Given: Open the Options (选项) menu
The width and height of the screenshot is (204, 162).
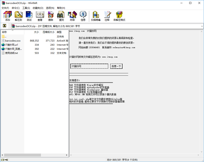Looking at the screenshot, I should click(x=50, y=8).
